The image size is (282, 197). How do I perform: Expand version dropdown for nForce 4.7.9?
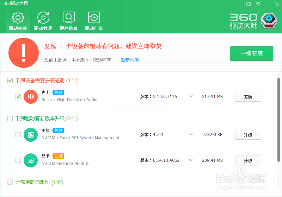191,134
